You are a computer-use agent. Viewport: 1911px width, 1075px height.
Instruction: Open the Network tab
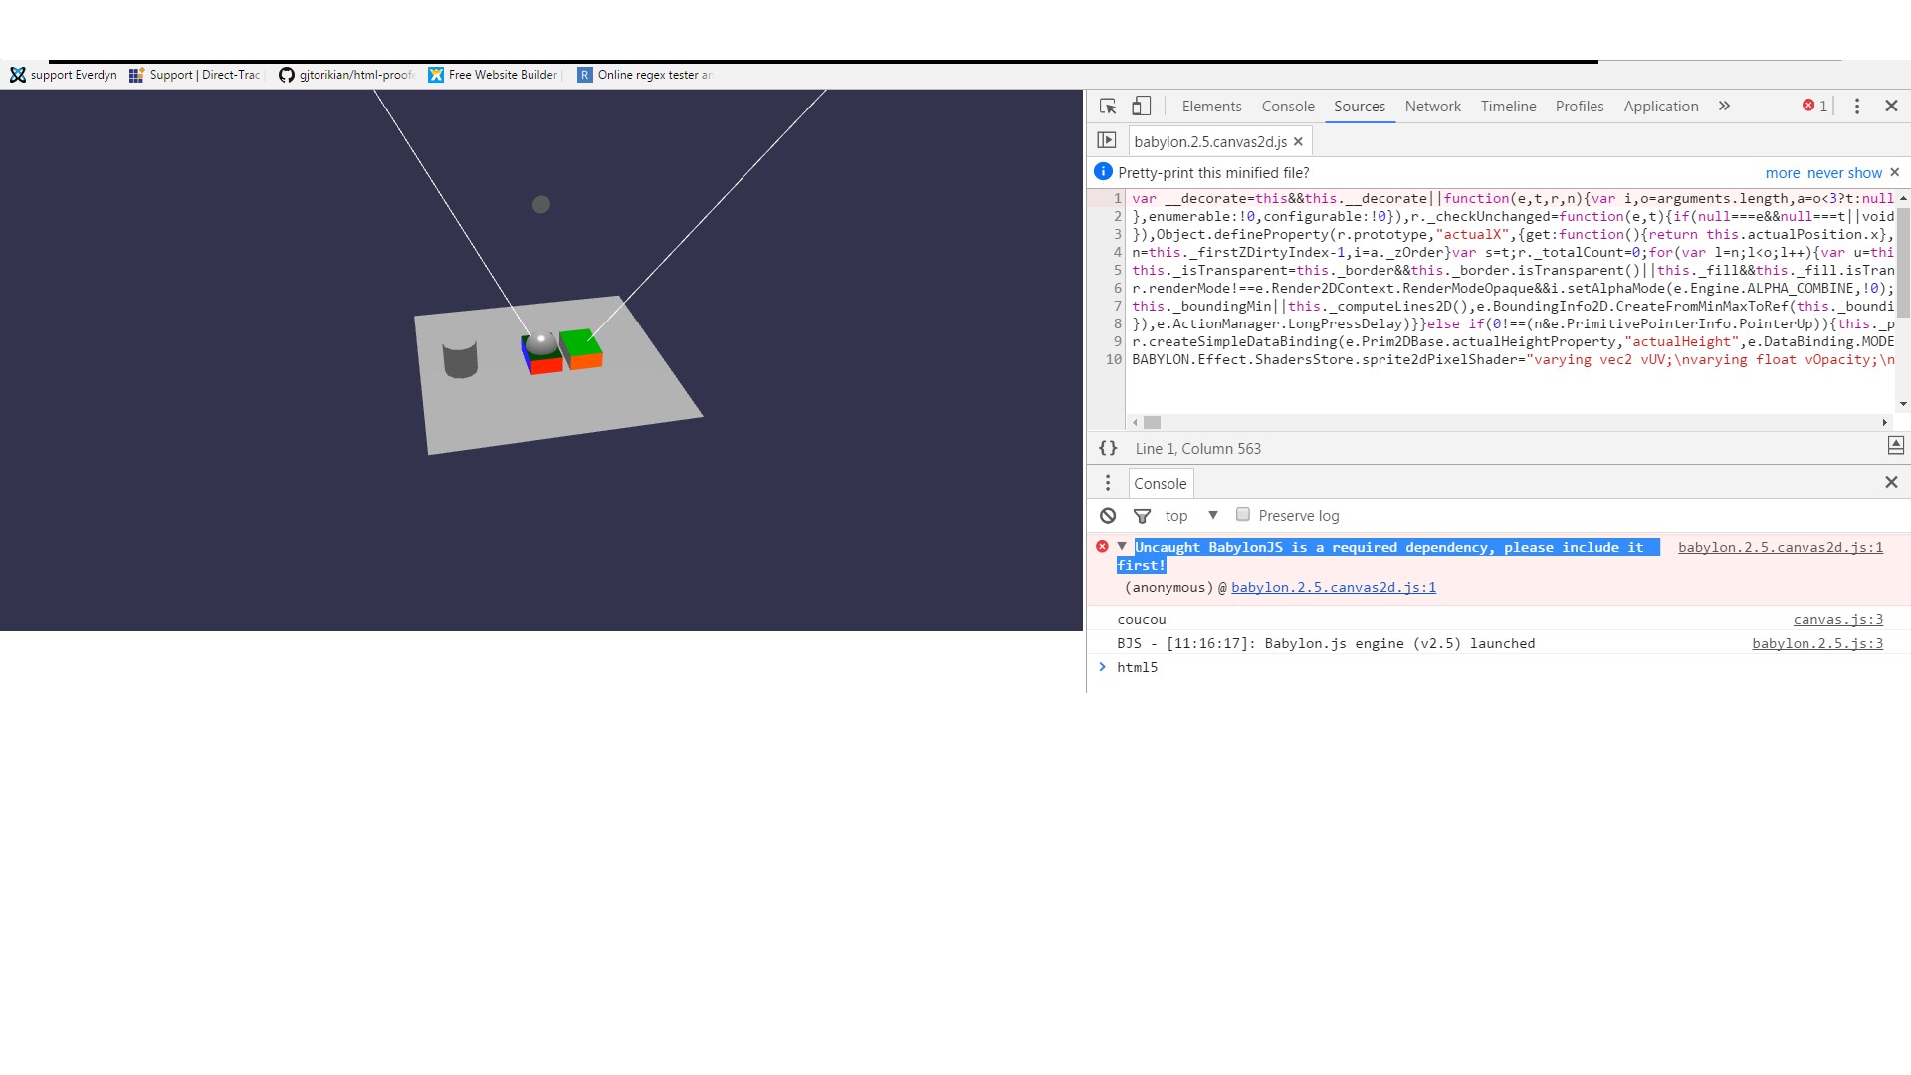point(1432,106)
